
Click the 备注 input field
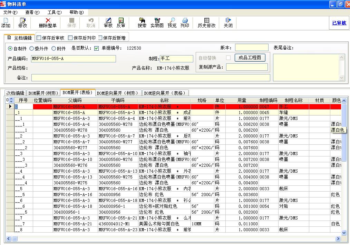(151, 78)
